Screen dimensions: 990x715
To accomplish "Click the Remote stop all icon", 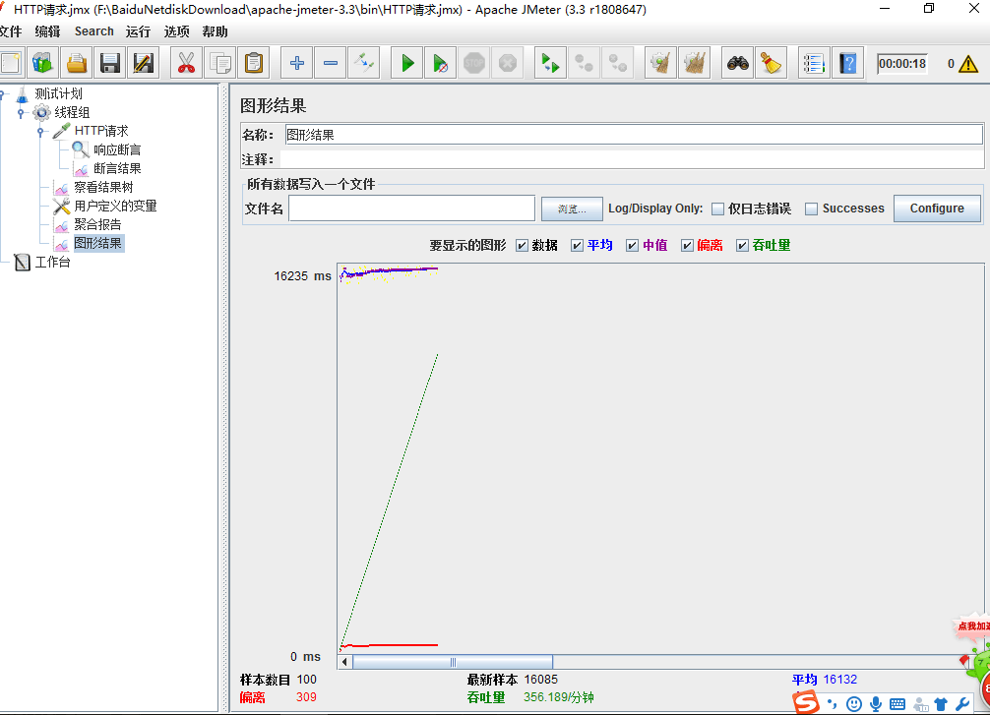I will point(584,63).
